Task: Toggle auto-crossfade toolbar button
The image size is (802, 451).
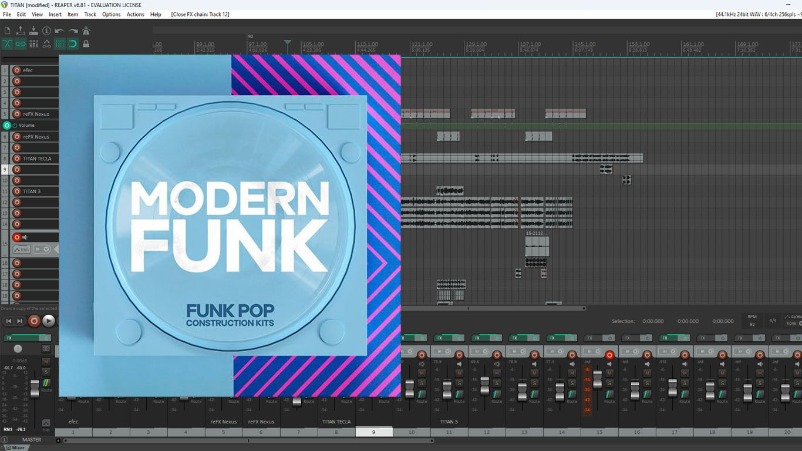Action: [x=7, y=43]
